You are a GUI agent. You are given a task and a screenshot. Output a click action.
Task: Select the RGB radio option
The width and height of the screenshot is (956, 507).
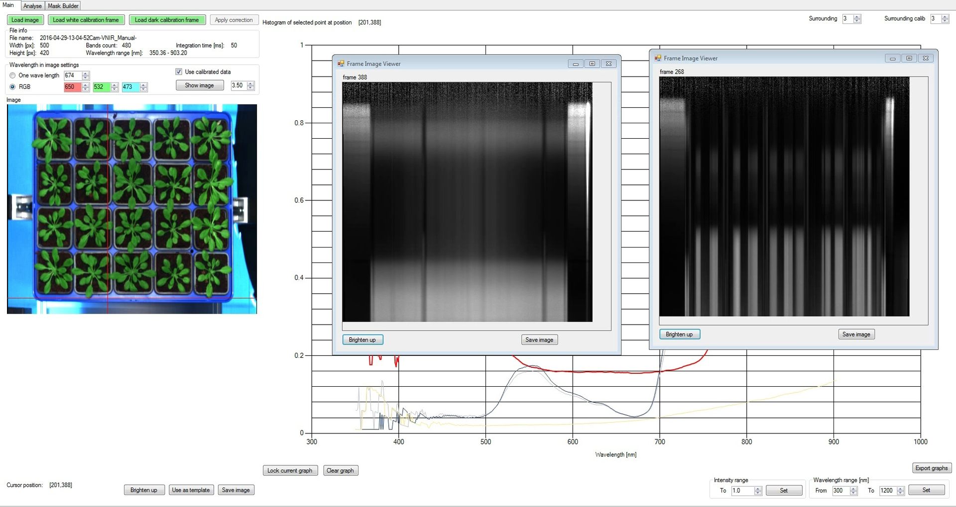tap(12, 87)
